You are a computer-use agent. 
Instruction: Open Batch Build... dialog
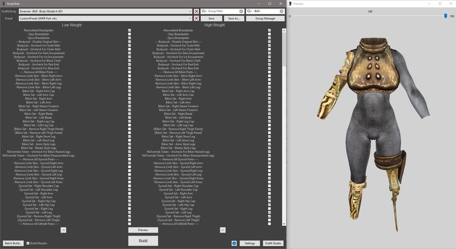pyautogui.click(x=13, y=243)
